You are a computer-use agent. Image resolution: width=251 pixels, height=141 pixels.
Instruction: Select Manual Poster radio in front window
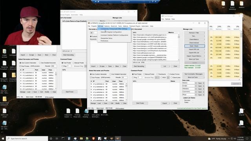pos(149,74)
